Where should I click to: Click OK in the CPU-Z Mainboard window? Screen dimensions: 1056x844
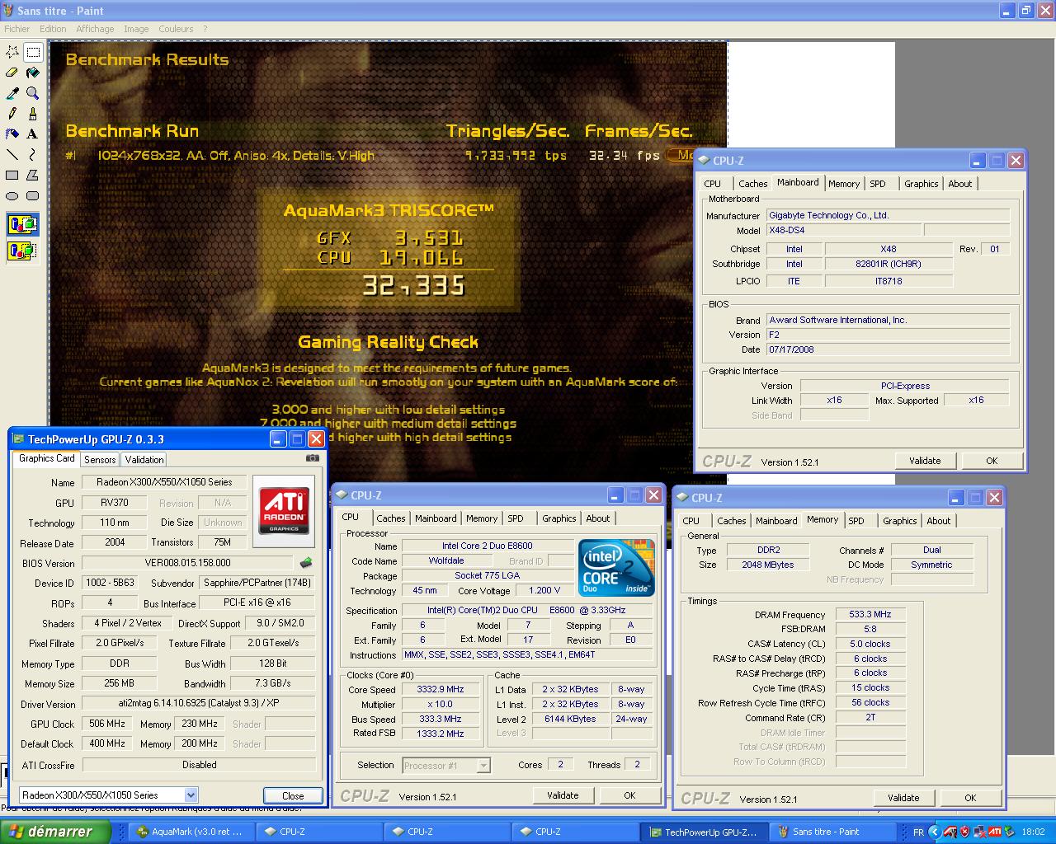click(x=992, y=461)
